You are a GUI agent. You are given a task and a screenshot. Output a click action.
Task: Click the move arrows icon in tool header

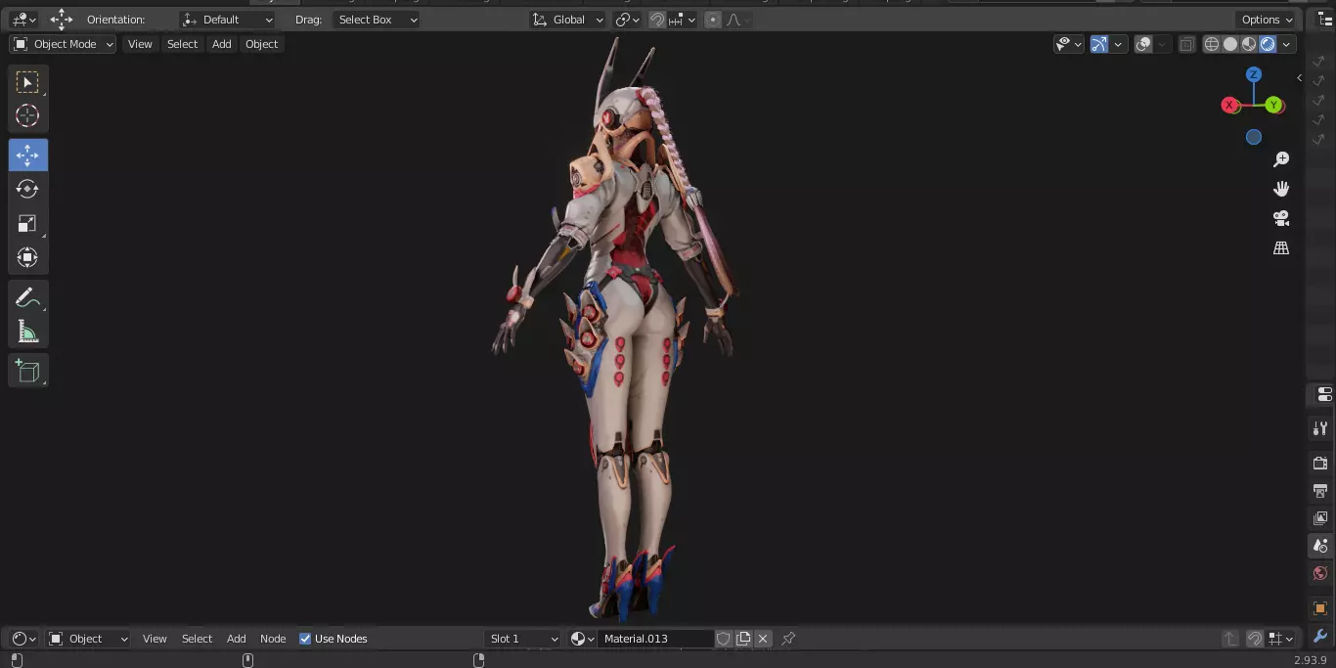point(62,20)
